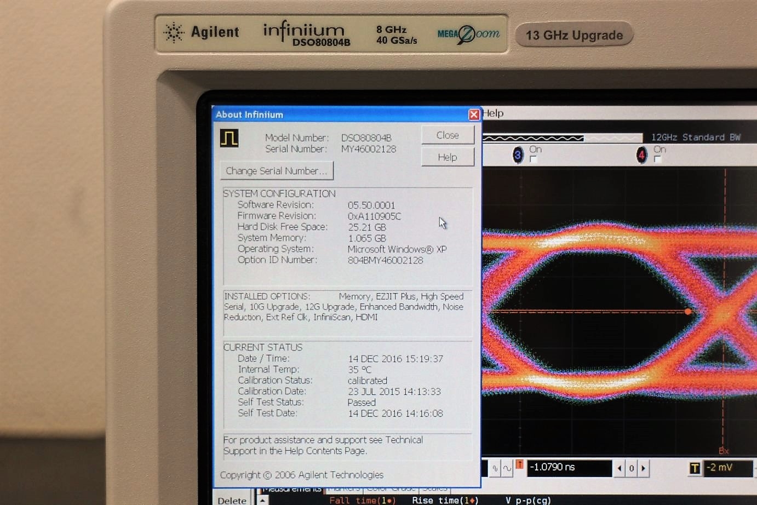
Task: Click the system memory value 1.065 GB
Action: (x=367, y=238)
